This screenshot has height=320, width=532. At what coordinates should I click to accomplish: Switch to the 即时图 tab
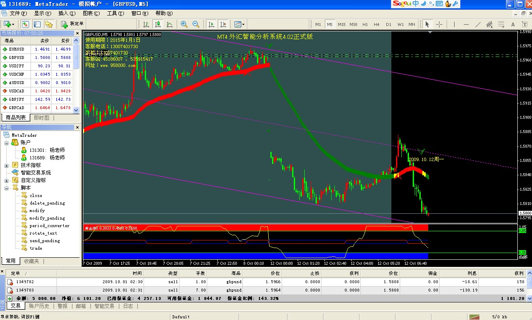pyautogui.click(x=41, y=118)
